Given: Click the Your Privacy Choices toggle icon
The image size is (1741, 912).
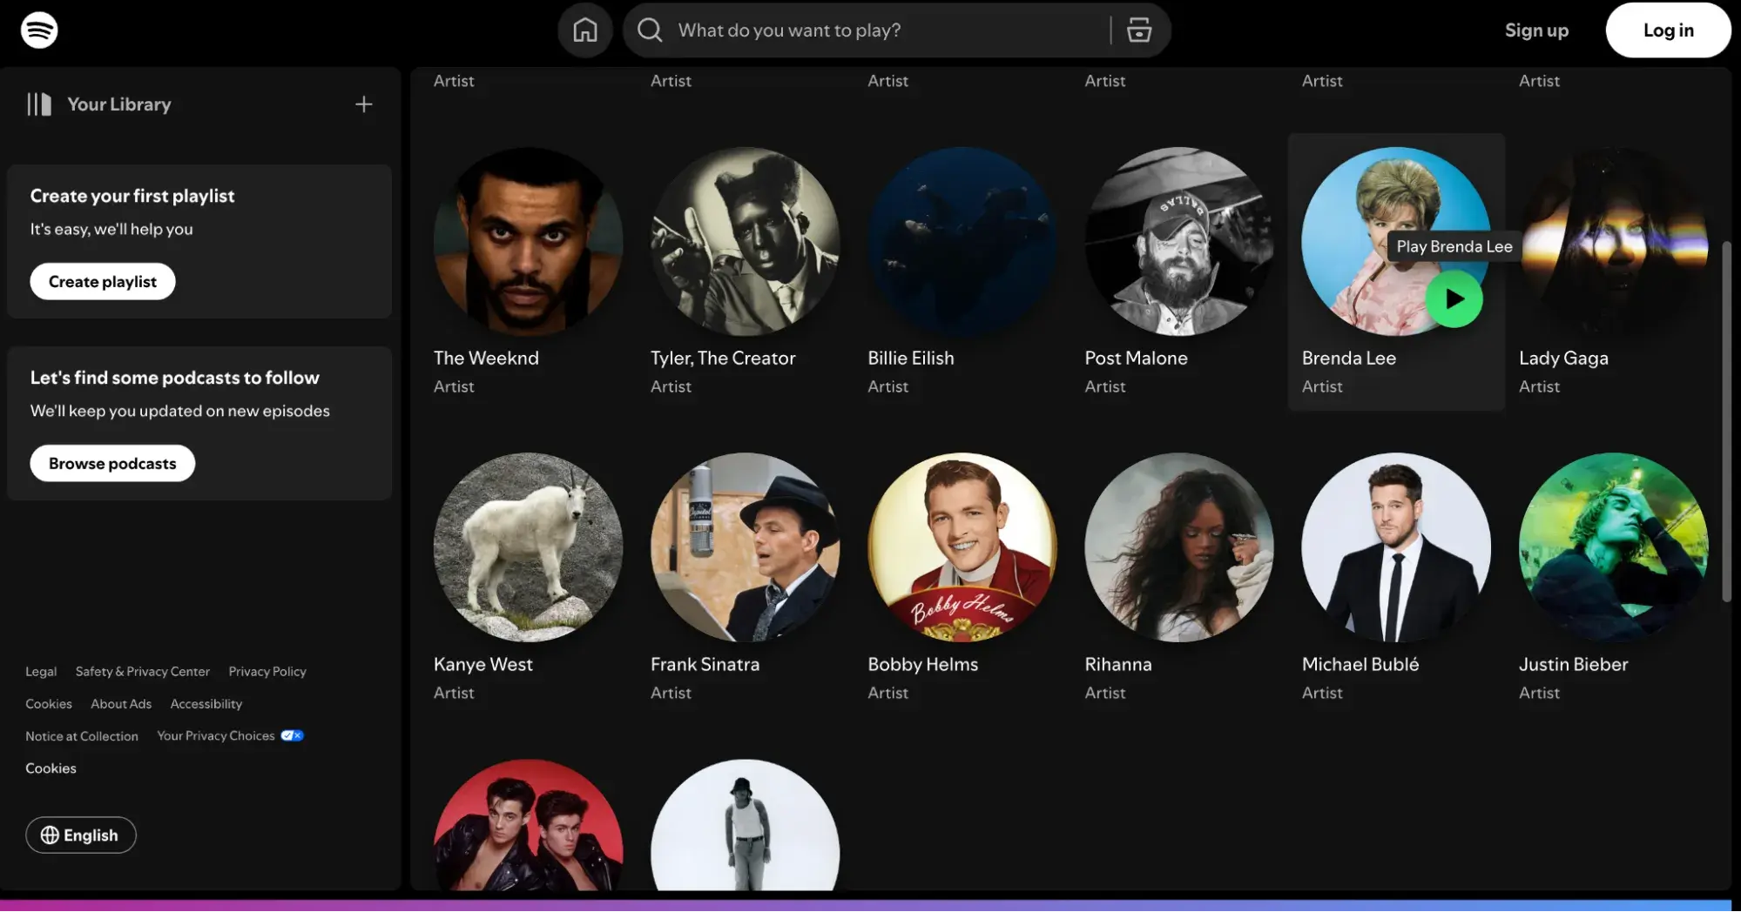Looking at the screenshot, I should (292, 736).
